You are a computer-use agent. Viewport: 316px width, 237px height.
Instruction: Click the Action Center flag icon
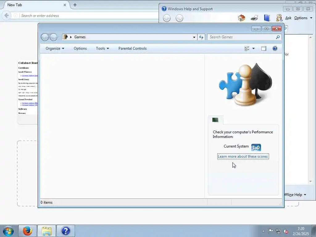pyautogui.click(x=271, y=231)
